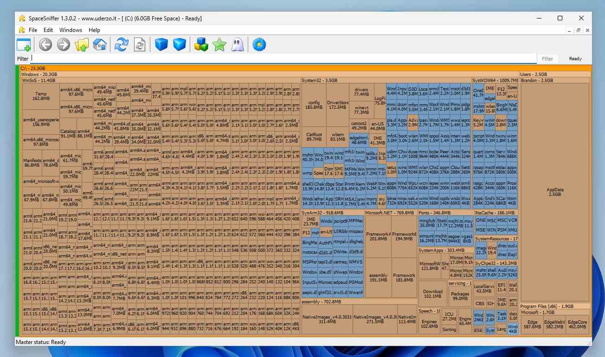
Task: Click the SpaceSniffer title bar app icon
Action: point(22,19)
